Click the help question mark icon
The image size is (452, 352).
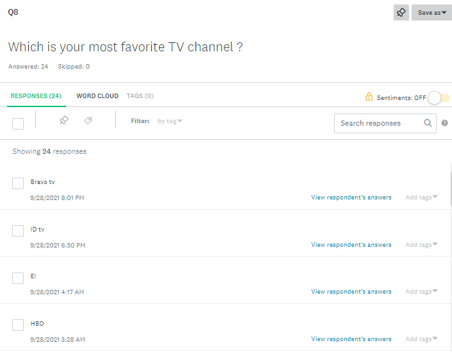click(444, 123)
